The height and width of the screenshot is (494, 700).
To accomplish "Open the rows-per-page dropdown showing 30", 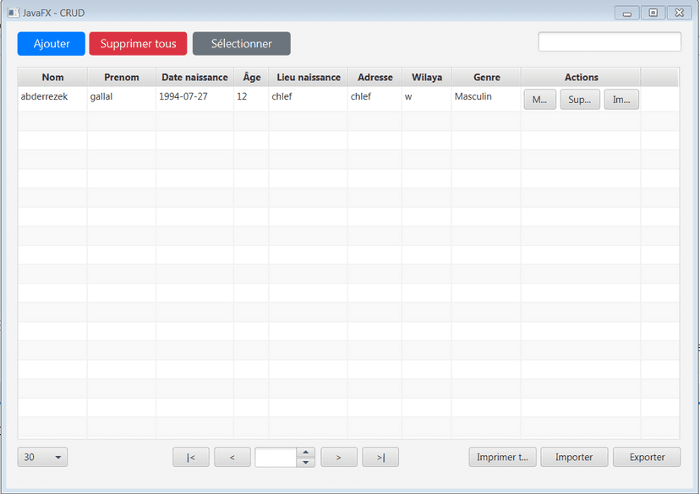I will 42,457.
